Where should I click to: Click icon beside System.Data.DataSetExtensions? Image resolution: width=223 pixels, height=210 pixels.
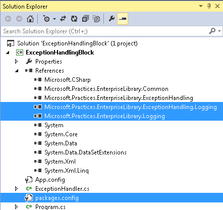tap(38, 152)
